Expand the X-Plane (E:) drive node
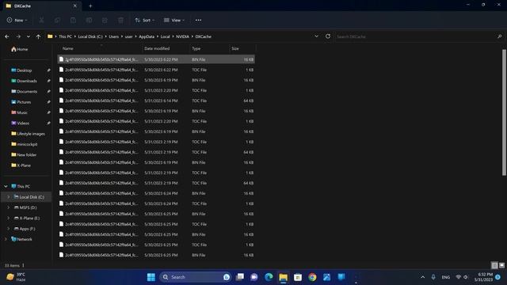The width and height of the screenshot is (507, 285). (9, 218)
